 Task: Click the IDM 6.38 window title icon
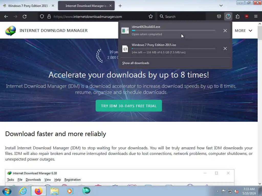point(9,173)
